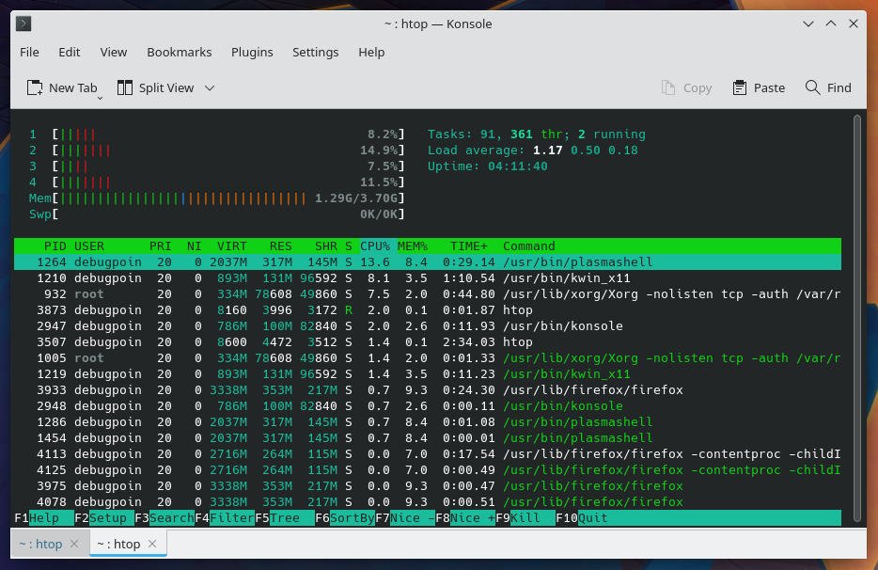The height and width of the screenshot is (570, 878).
Task: Click the Paste icon
Action: 758,87
